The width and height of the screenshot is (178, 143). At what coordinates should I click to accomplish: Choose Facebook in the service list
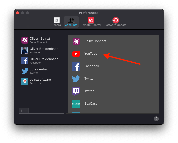click(x=113, y=66)
